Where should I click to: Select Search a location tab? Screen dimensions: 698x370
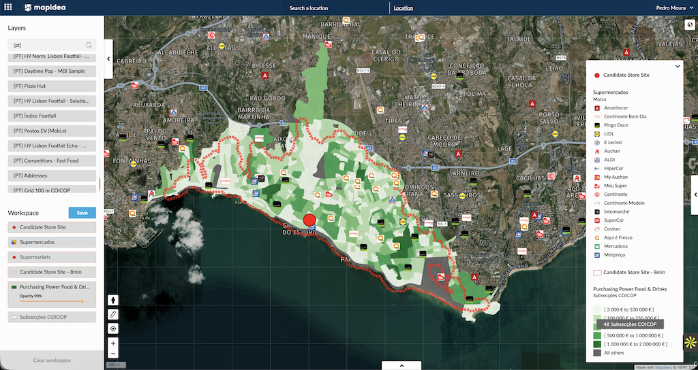309,8
